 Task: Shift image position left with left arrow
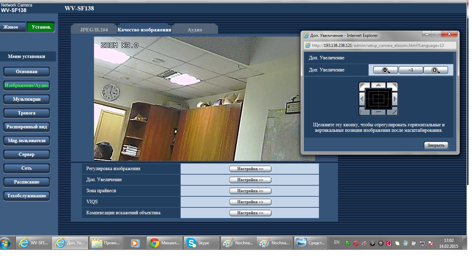[362, 99]
